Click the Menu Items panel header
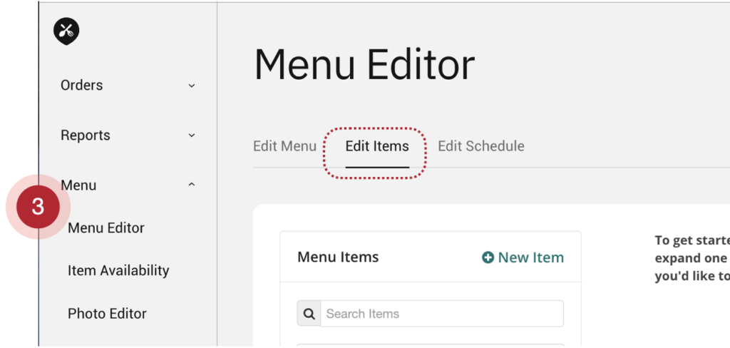This screenshot has height=348, width=730. [338, 257]
